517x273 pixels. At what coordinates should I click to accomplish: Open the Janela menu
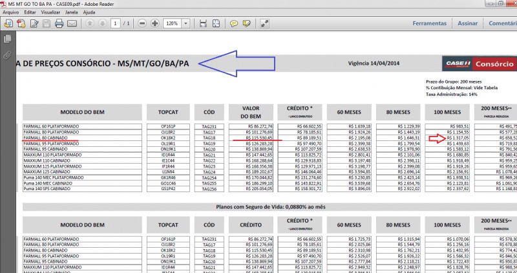72,12
